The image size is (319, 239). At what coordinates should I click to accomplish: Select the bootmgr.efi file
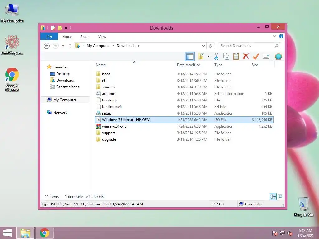point(184,106)
